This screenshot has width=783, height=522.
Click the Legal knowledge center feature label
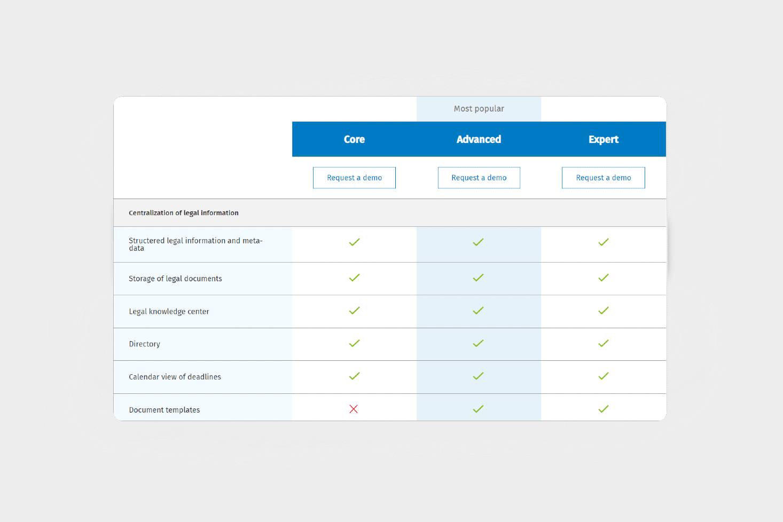[169, 312]
